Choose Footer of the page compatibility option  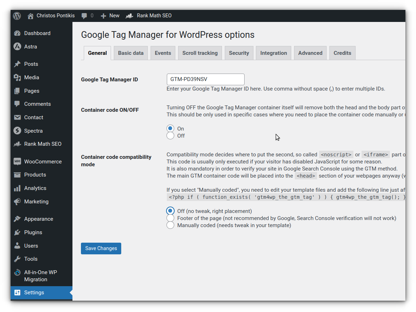coord(170,218)
